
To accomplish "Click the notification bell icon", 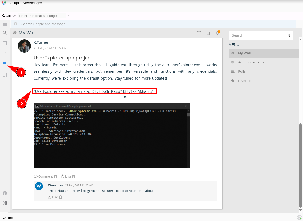I will [218, 33].
